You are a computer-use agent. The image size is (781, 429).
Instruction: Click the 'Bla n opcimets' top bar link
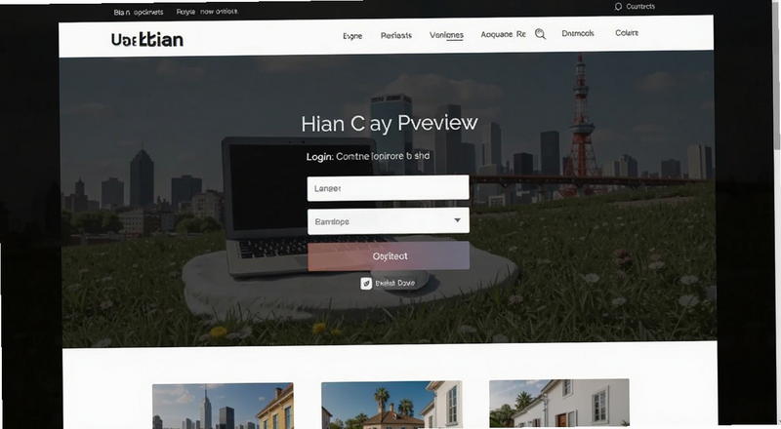coord(139,12)
